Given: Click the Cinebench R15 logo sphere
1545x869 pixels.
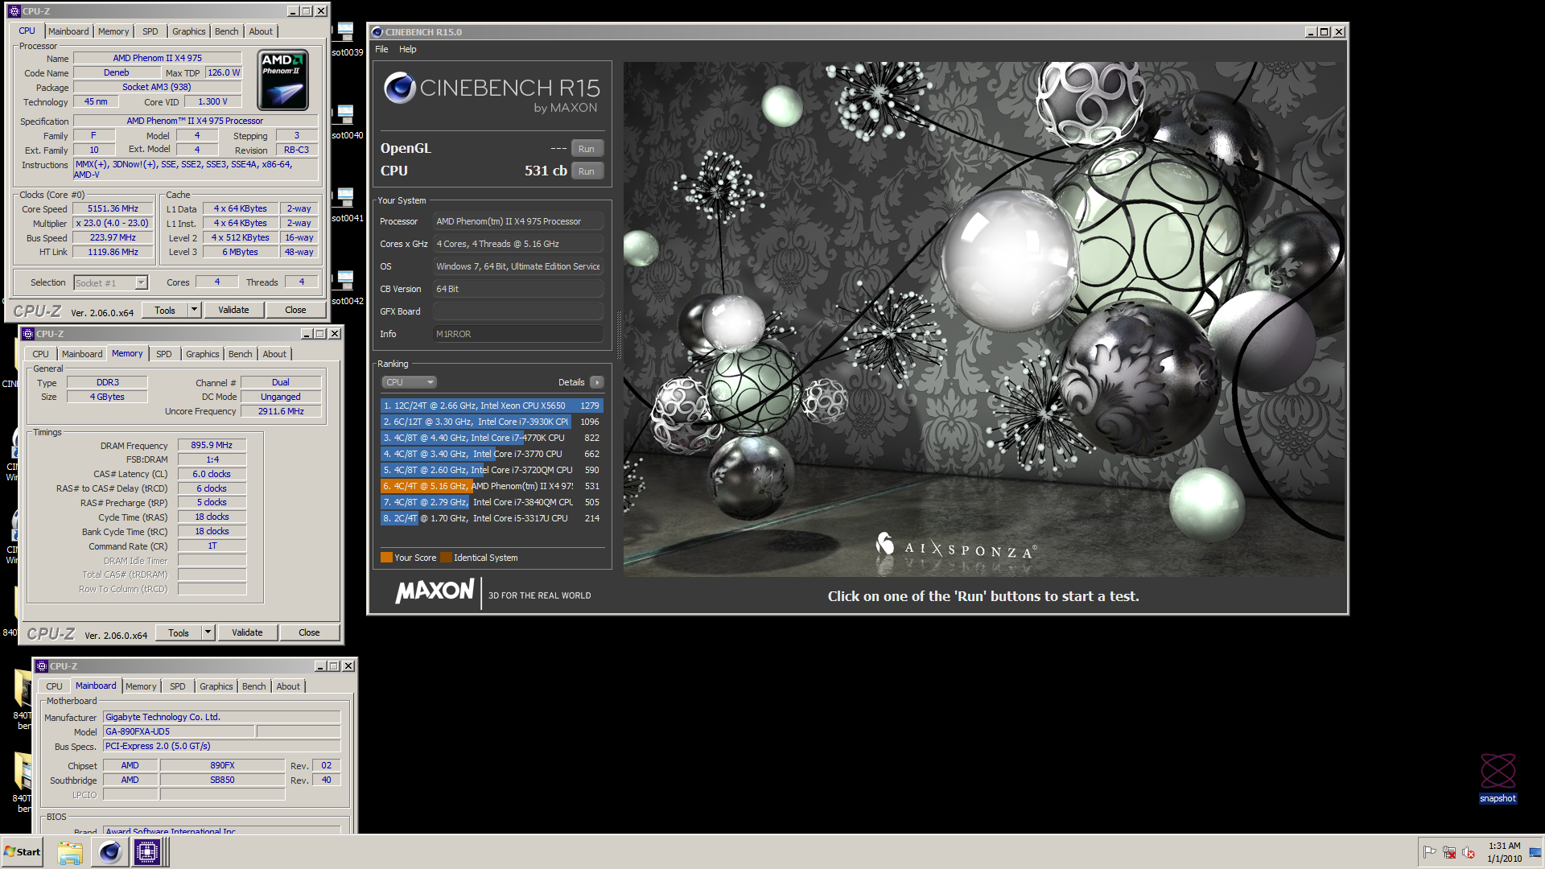Looking at the screenshot, I should [x=399, y=88].
